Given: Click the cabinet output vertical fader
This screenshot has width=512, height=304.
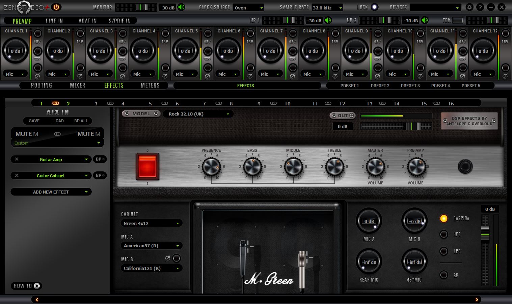Looking at the screenshot, I should [x=485, y=250].
